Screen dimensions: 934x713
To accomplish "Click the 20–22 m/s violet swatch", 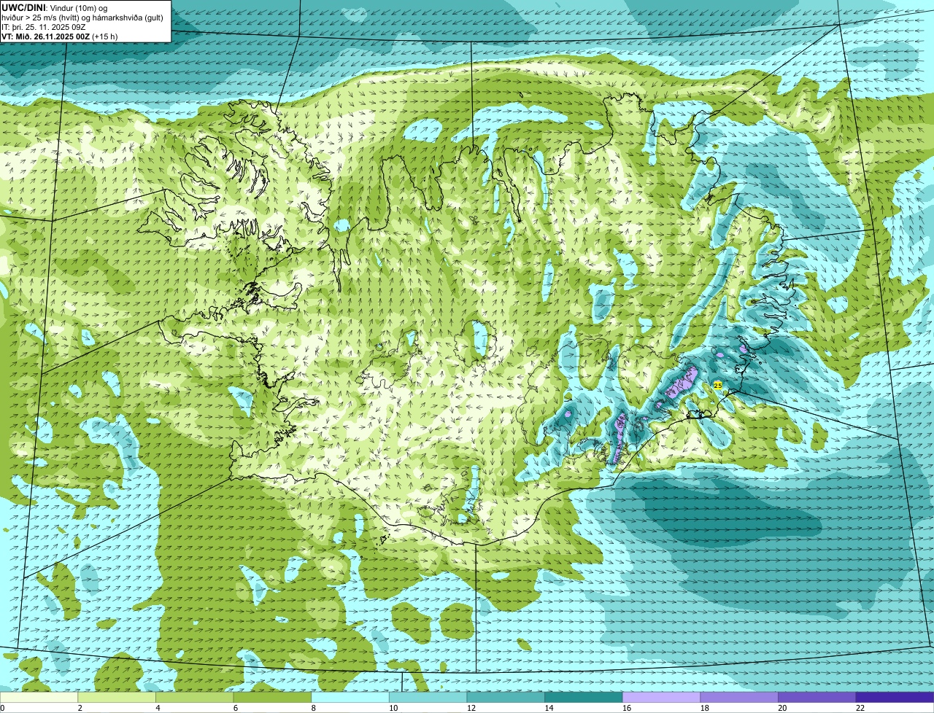I will 817,697.
